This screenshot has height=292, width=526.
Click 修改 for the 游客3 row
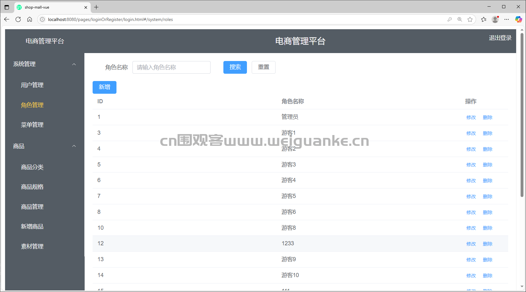coord(471,165)
